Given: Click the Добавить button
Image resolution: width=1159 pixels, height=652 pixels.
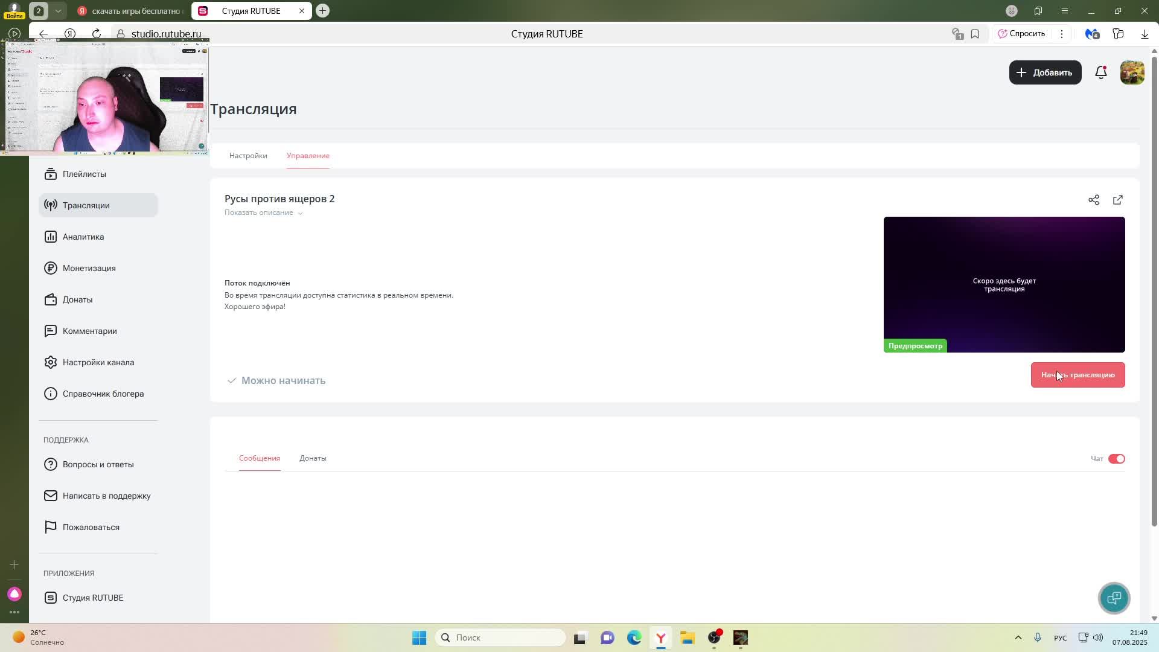Looking at the screenshot, I should 1045,72.
